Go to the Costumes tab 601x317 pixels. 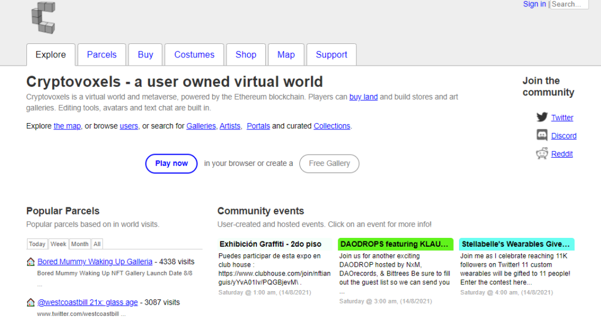point(194,54)
